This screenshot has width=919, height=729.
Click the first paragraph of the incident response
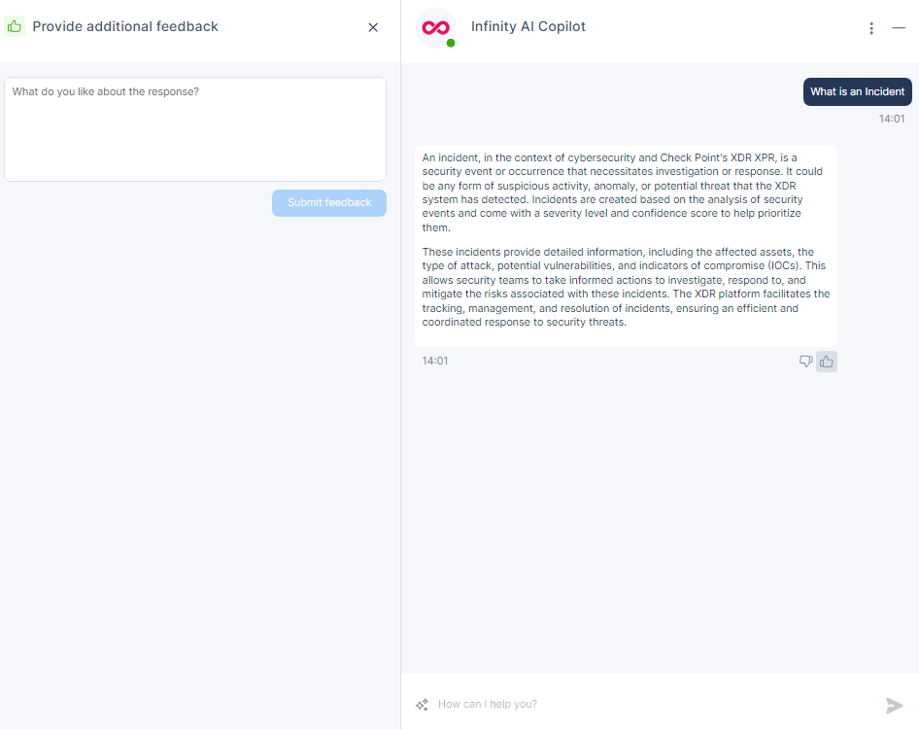point(623,192)
